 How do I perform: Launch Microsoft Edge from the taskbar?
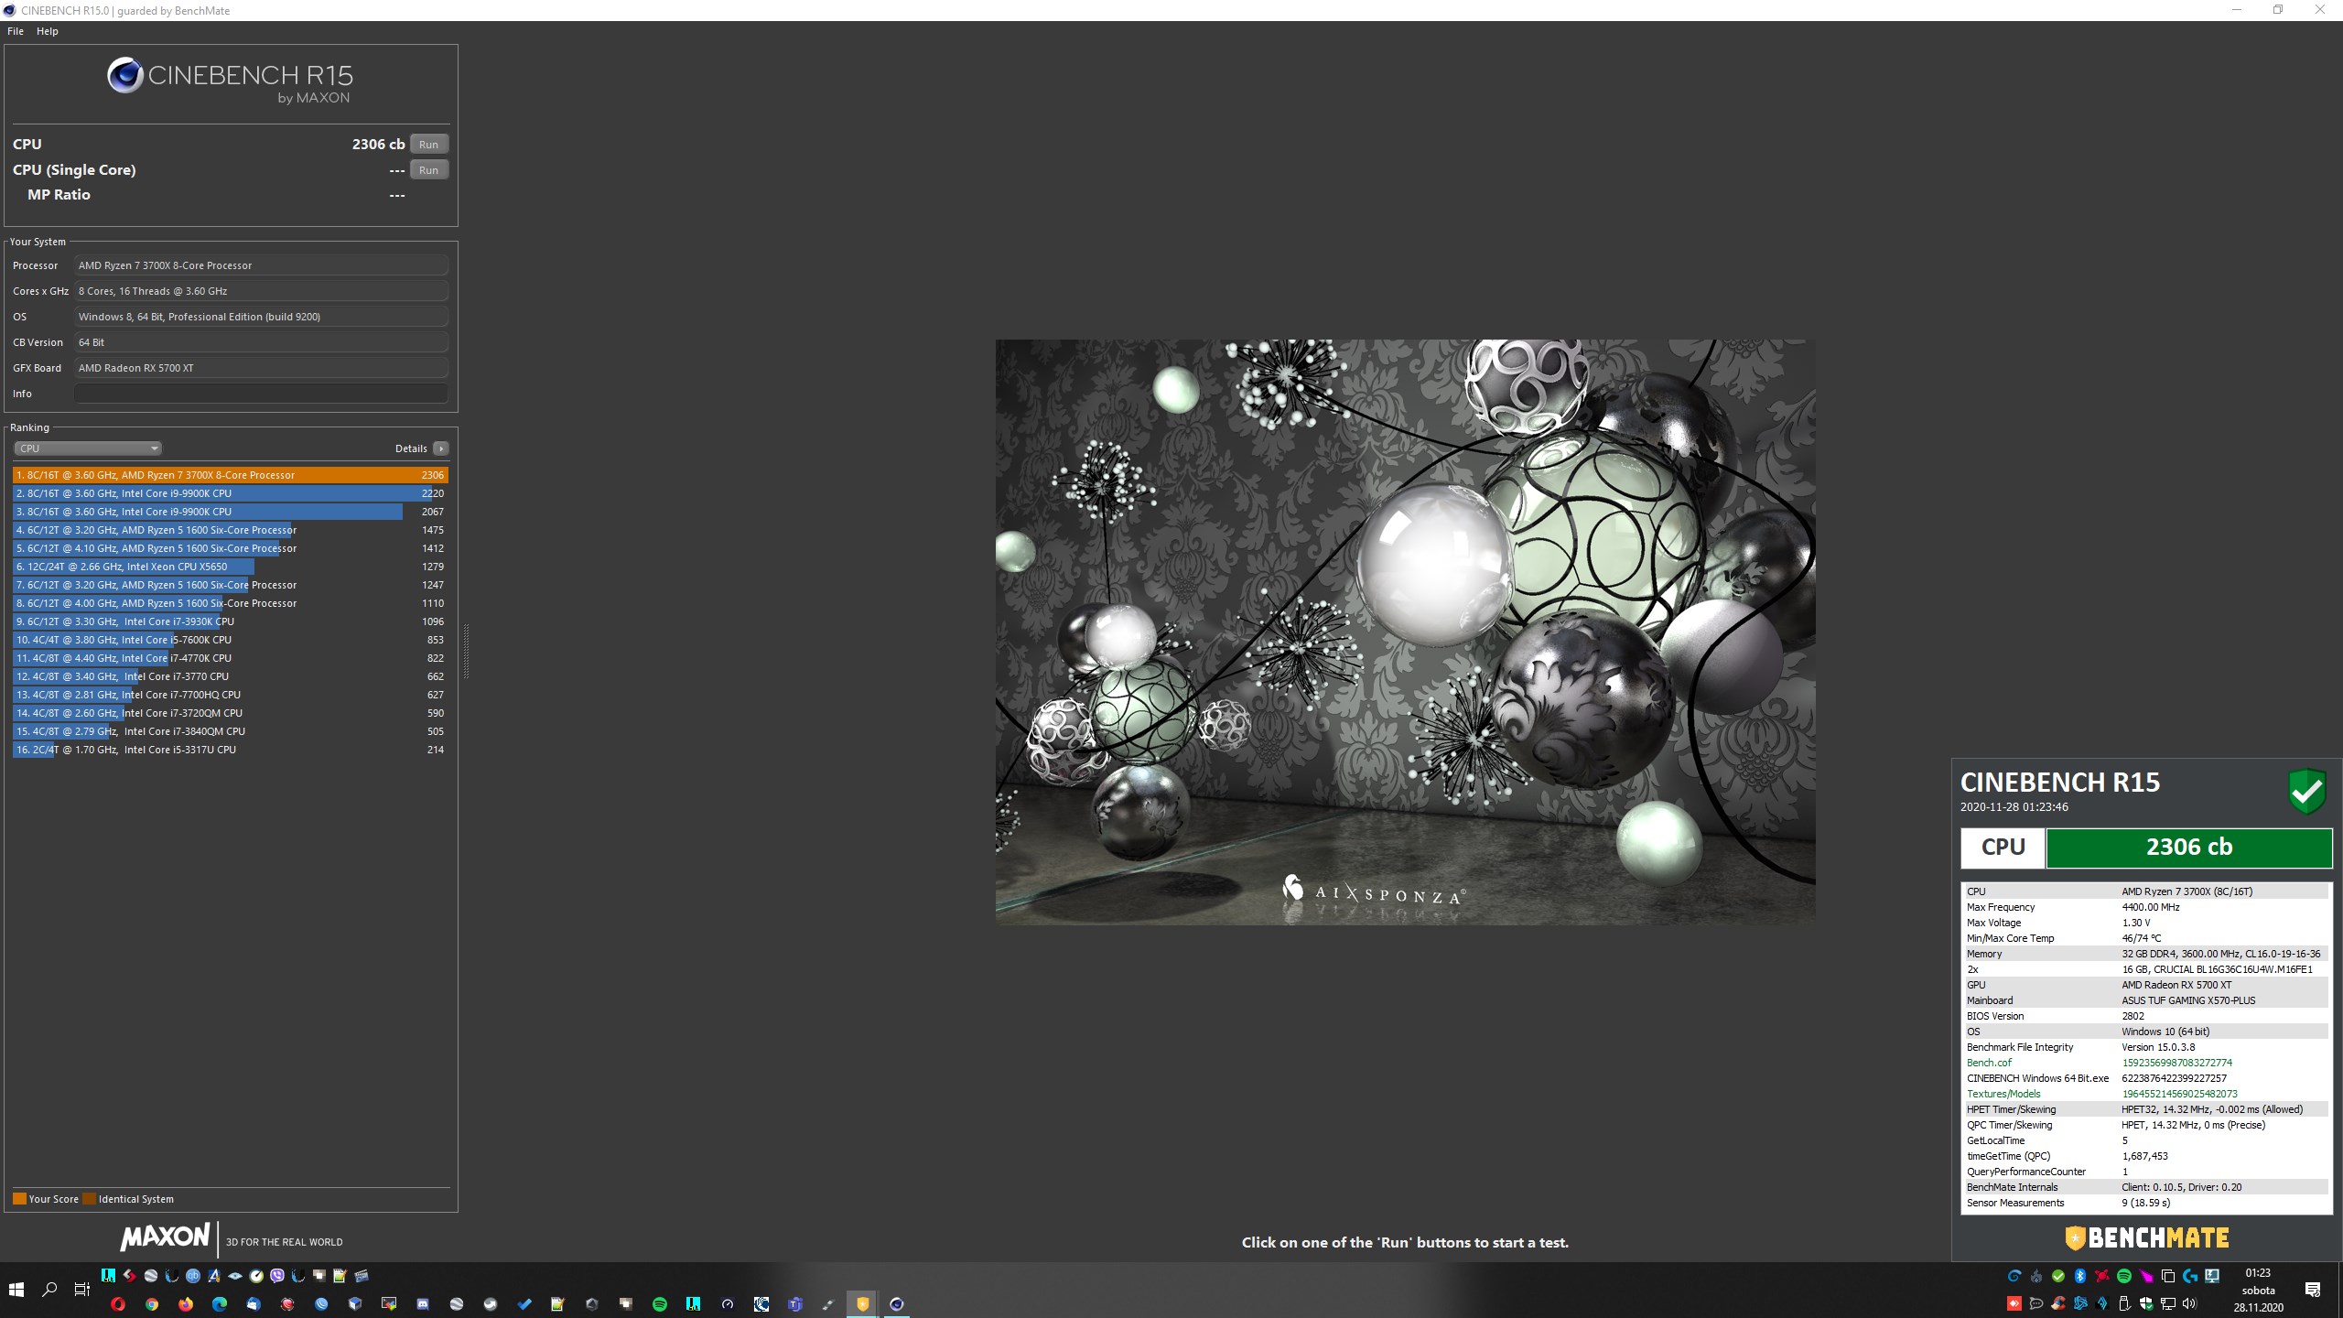coord(220,1304)
